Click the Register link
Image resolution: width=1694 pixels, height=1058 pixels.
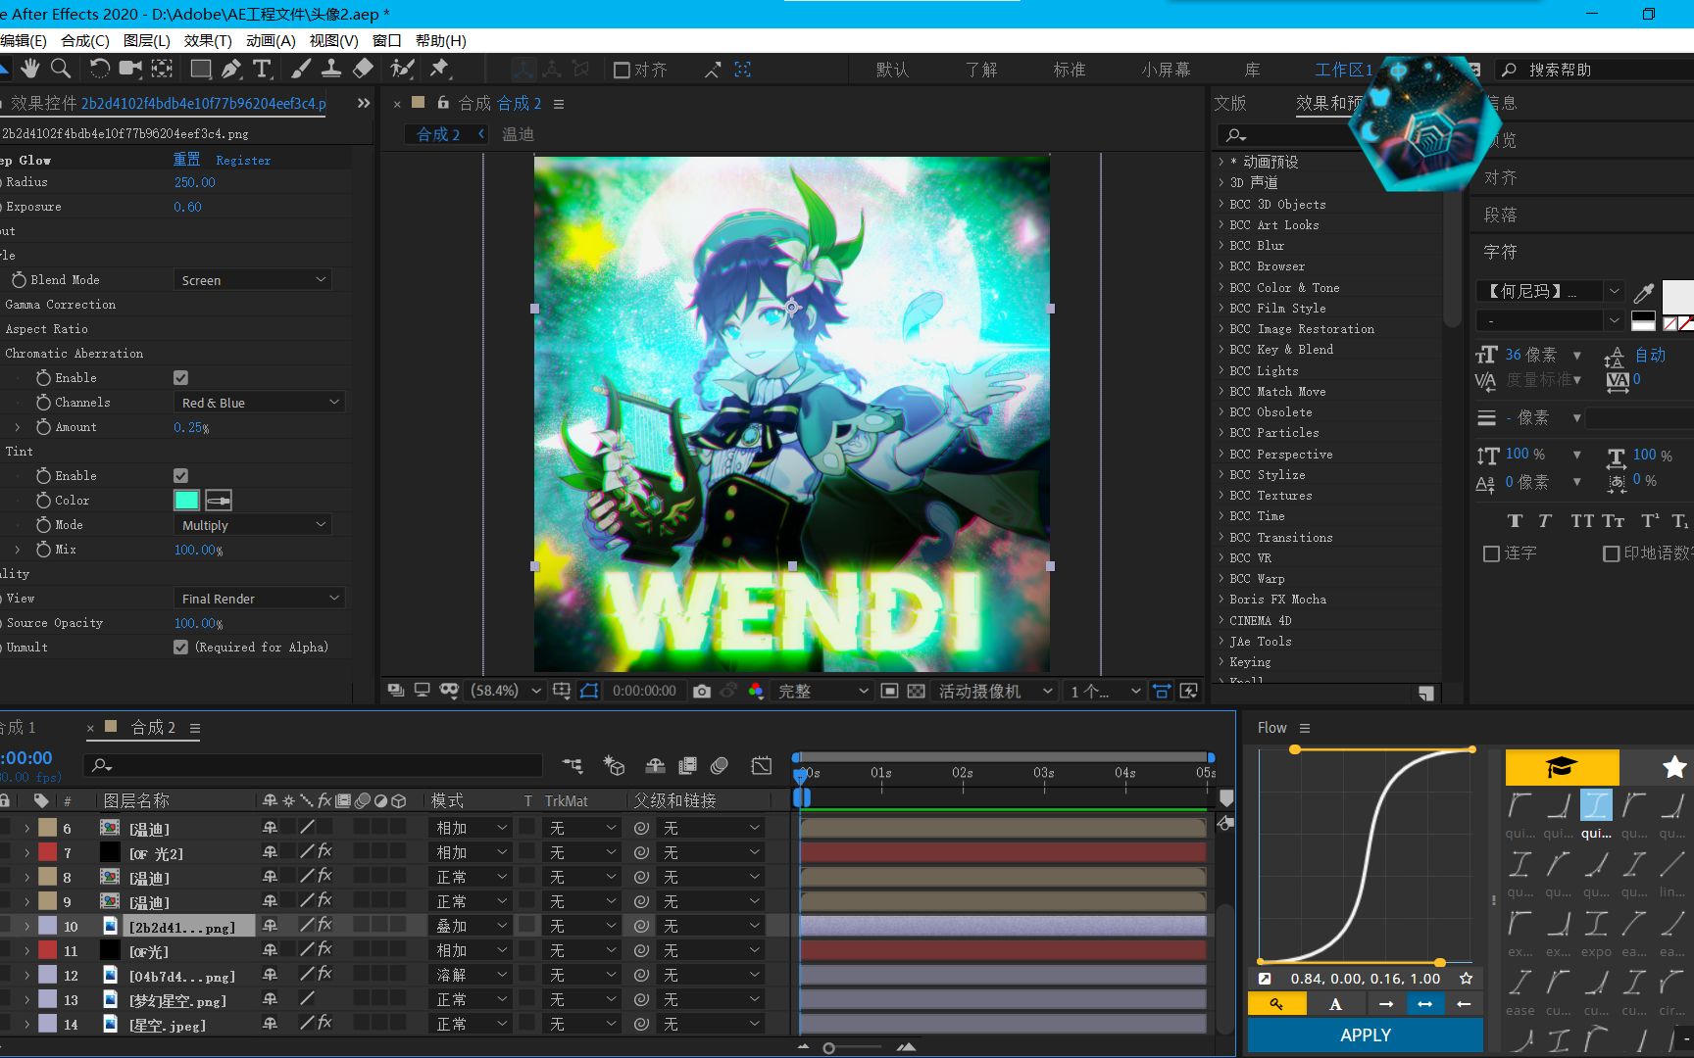pos(243,160)
